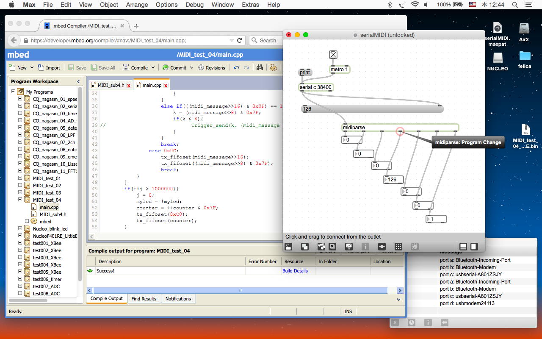Toggle the patcher grid icon
542x339 pixels.
(398, 247)
